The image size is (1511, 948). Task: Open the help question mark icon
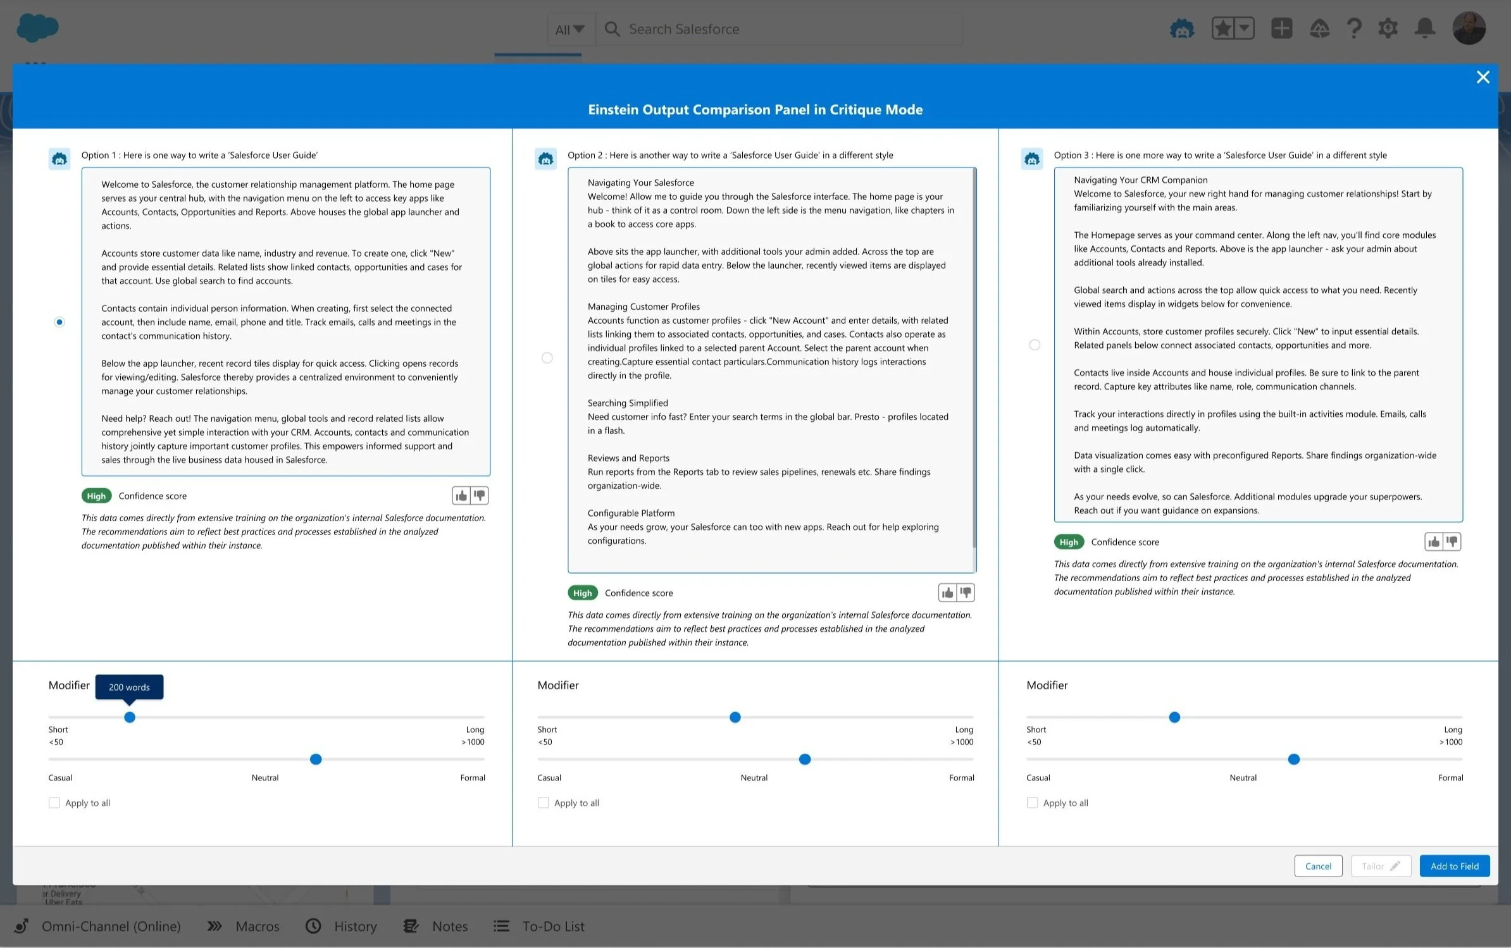pyautogui.click(x=1353, y=28)
